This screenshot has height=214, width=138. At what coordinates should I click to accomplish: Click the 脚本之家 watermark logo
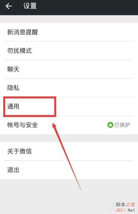[125, 205]
